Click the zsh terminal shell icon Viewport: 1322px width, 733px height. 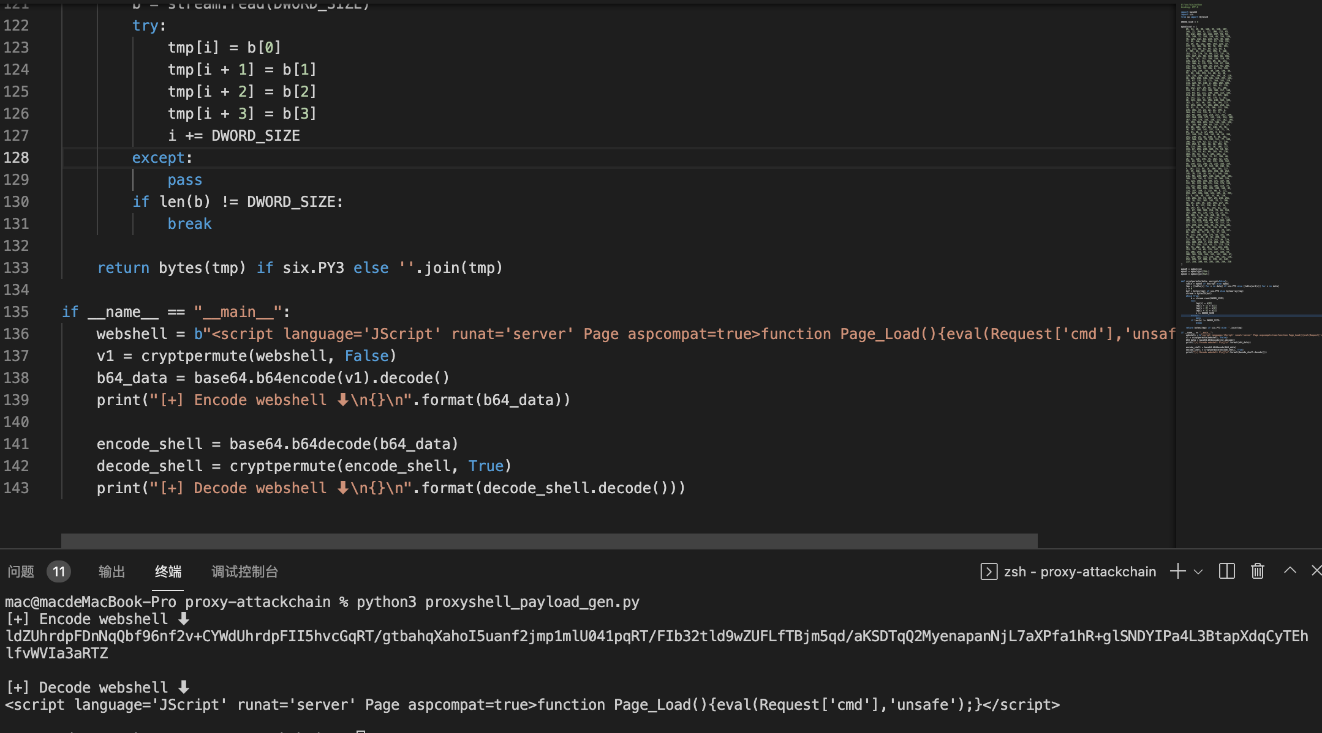point(989,571)
